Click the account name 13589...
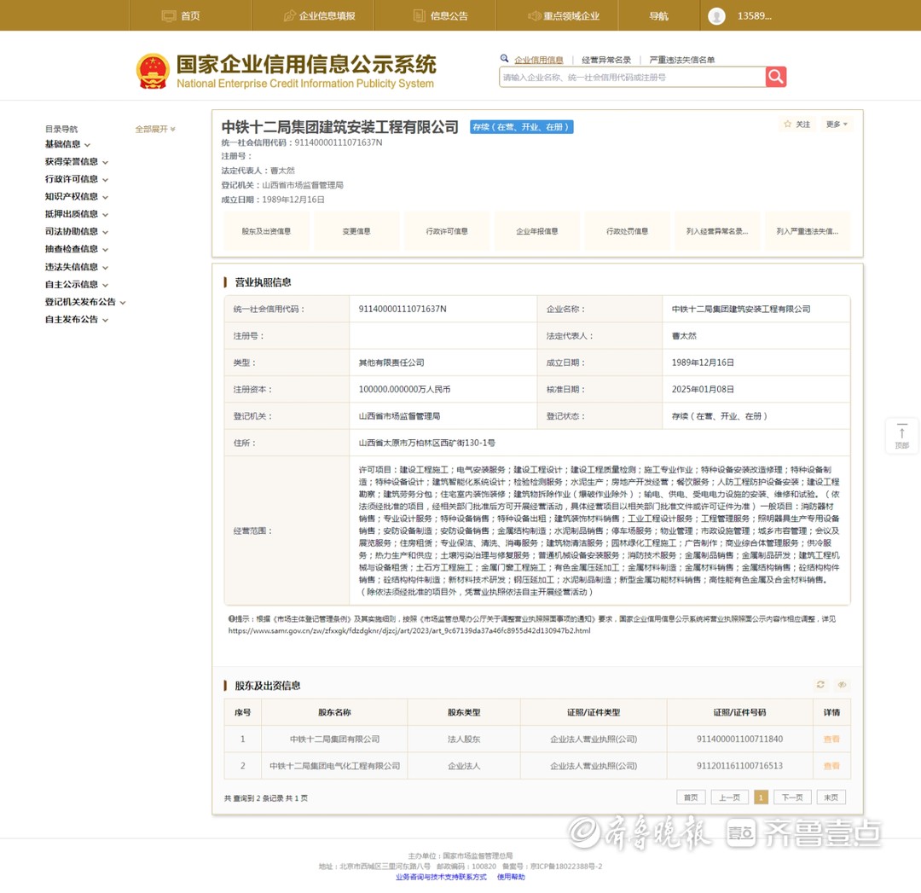This screenshot has width=921, height=893. (754, 16)
